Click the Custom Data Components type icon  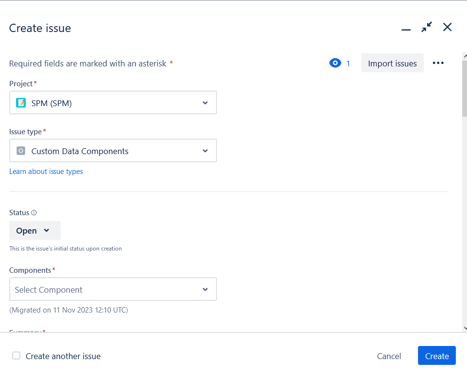pyautogui.click(x=21, y=151)
